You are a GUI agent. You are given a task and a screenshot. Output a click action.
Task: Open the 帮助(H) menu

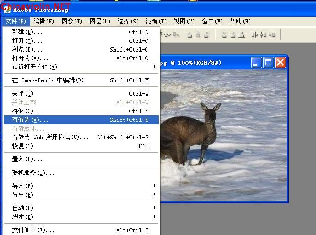click(x=240, y=21)
